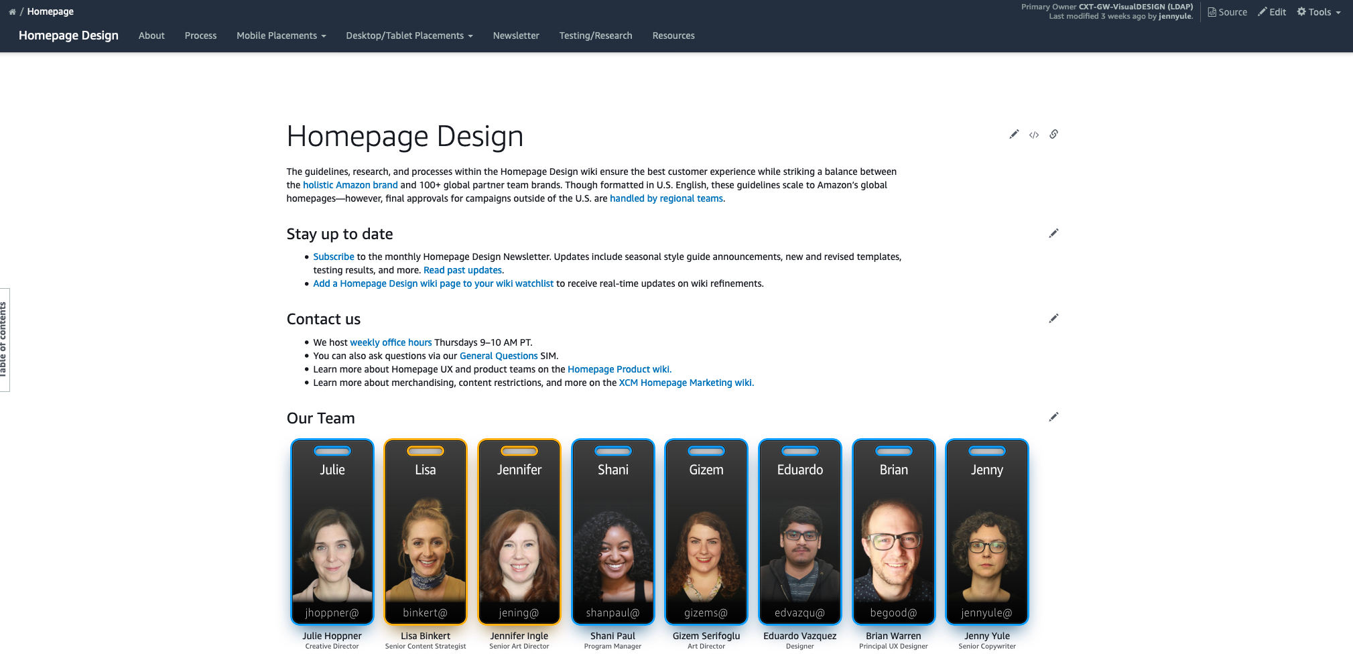Click Add a Homepage Design wiki page link
1353x670 pixels.
[x=434, y=283]
